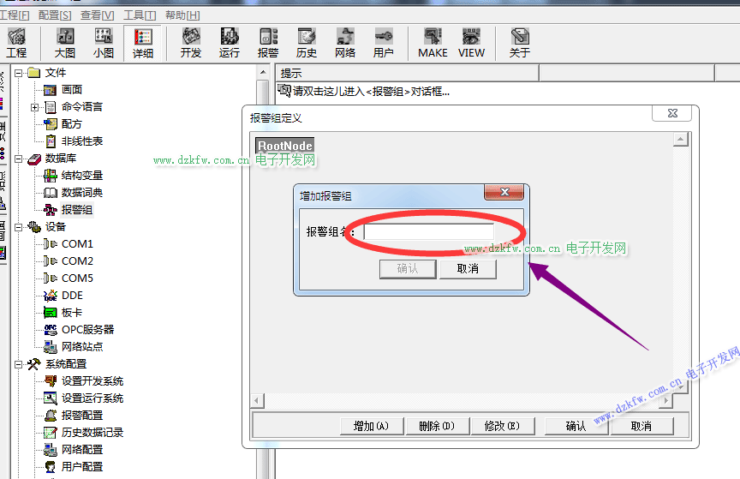
Task: Click the 报警组名 text input field
Action: tap(428, 232)
